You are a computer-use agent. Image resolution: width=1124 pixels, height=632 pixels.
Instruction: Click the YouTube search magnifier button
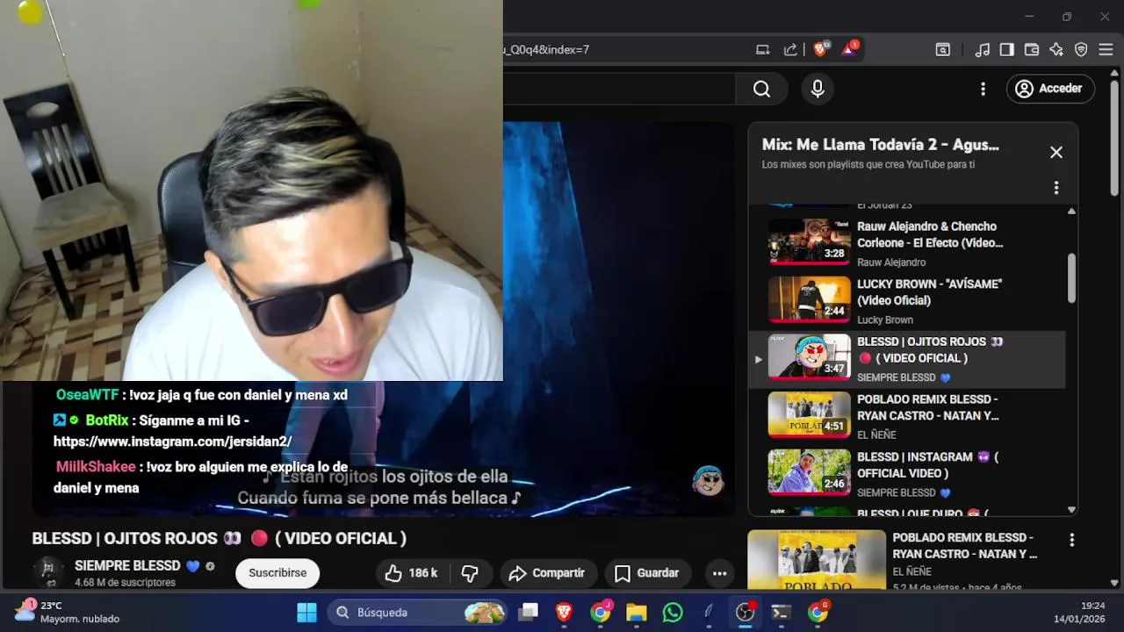click(761, 89)
